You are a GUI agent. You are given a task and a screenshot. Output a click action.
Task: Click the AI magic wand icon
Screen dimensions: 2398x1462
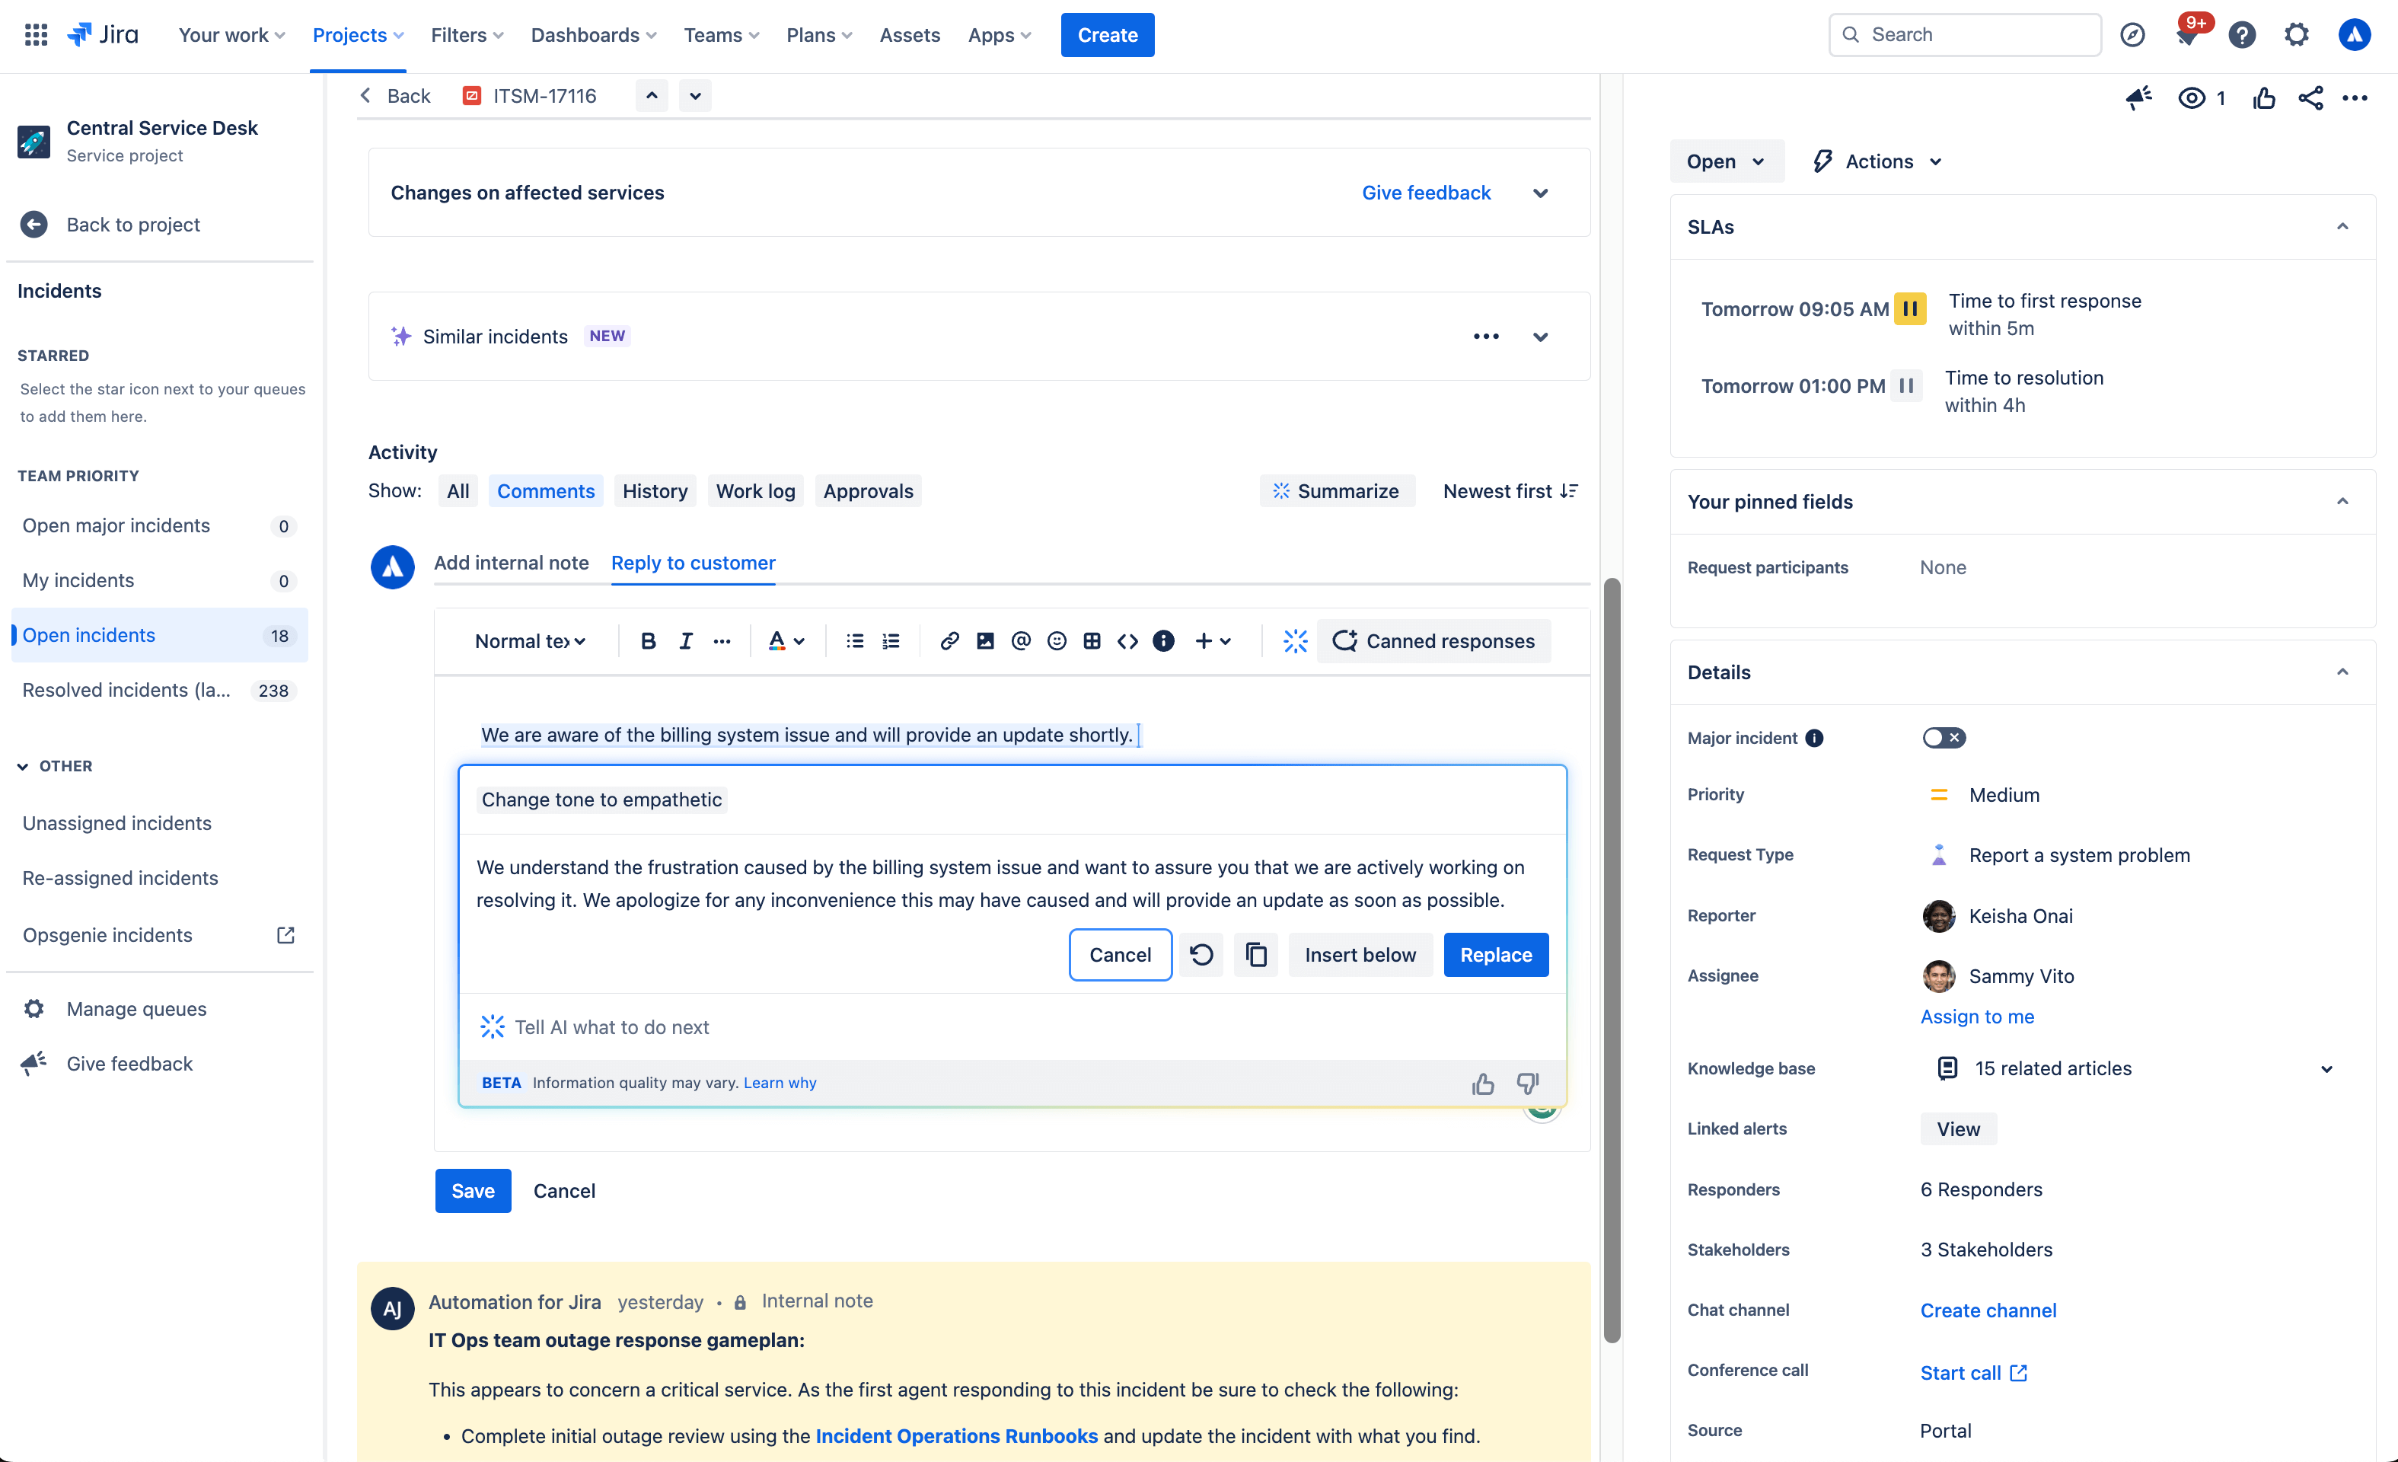[1296, 640]
